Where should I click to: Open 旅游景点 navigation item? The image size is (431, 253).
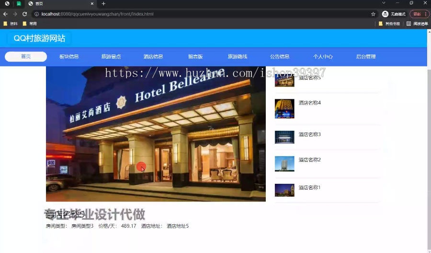tap(111, 56)
